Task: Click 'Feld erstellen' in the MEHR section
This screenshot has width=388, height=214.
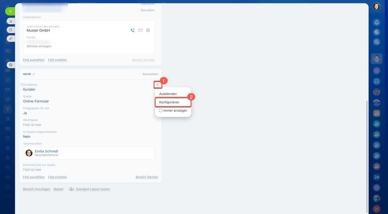Action: point(58,177)
